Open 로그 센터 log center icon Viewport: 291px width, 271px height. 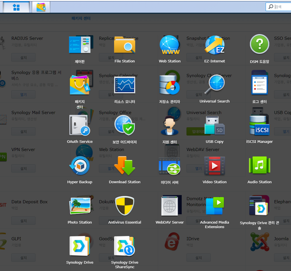[259, 85]
